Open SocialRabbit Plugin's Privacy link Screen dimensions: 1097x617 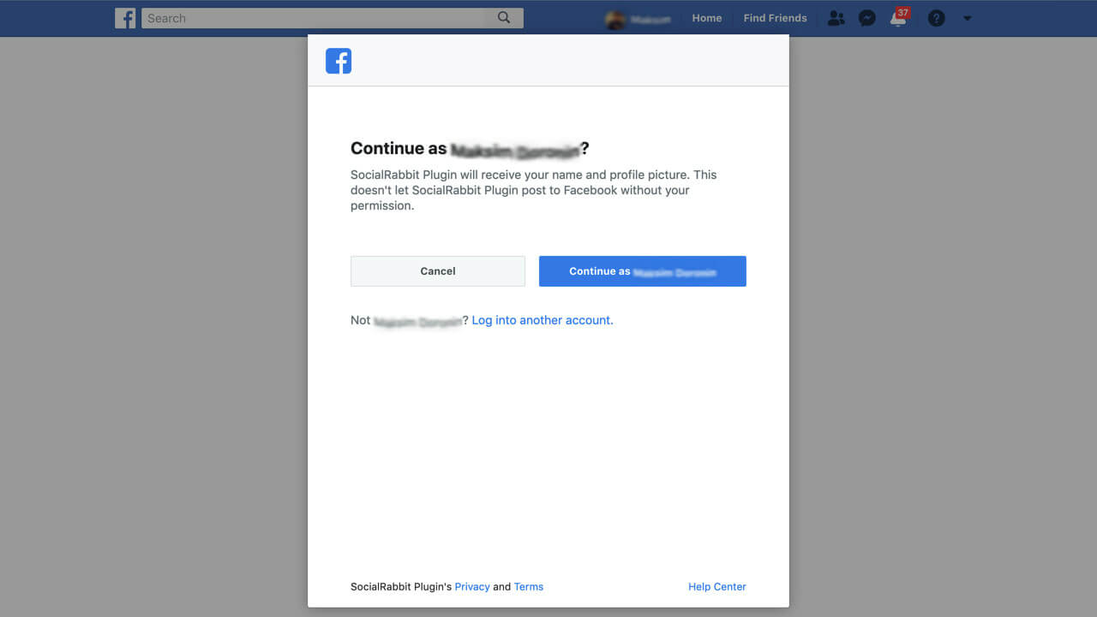(472, 586)
